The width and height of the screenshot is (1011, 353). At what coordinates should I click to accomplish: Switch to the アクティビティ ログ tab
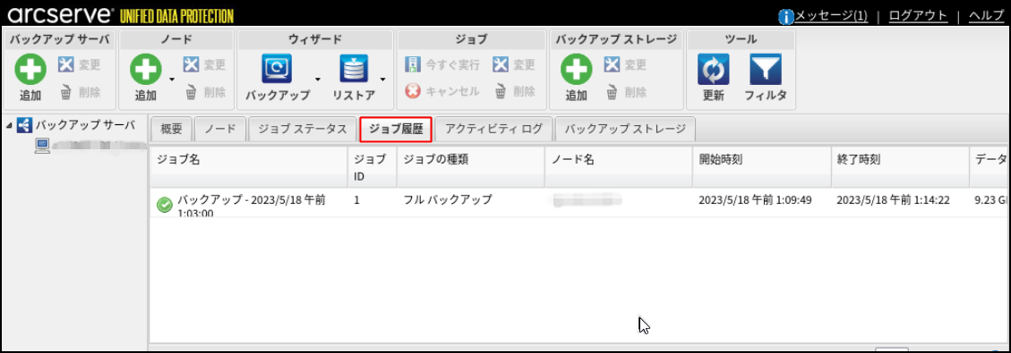(494, 130)
